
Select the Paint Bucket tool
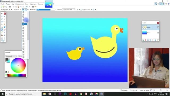pos(2,27)
